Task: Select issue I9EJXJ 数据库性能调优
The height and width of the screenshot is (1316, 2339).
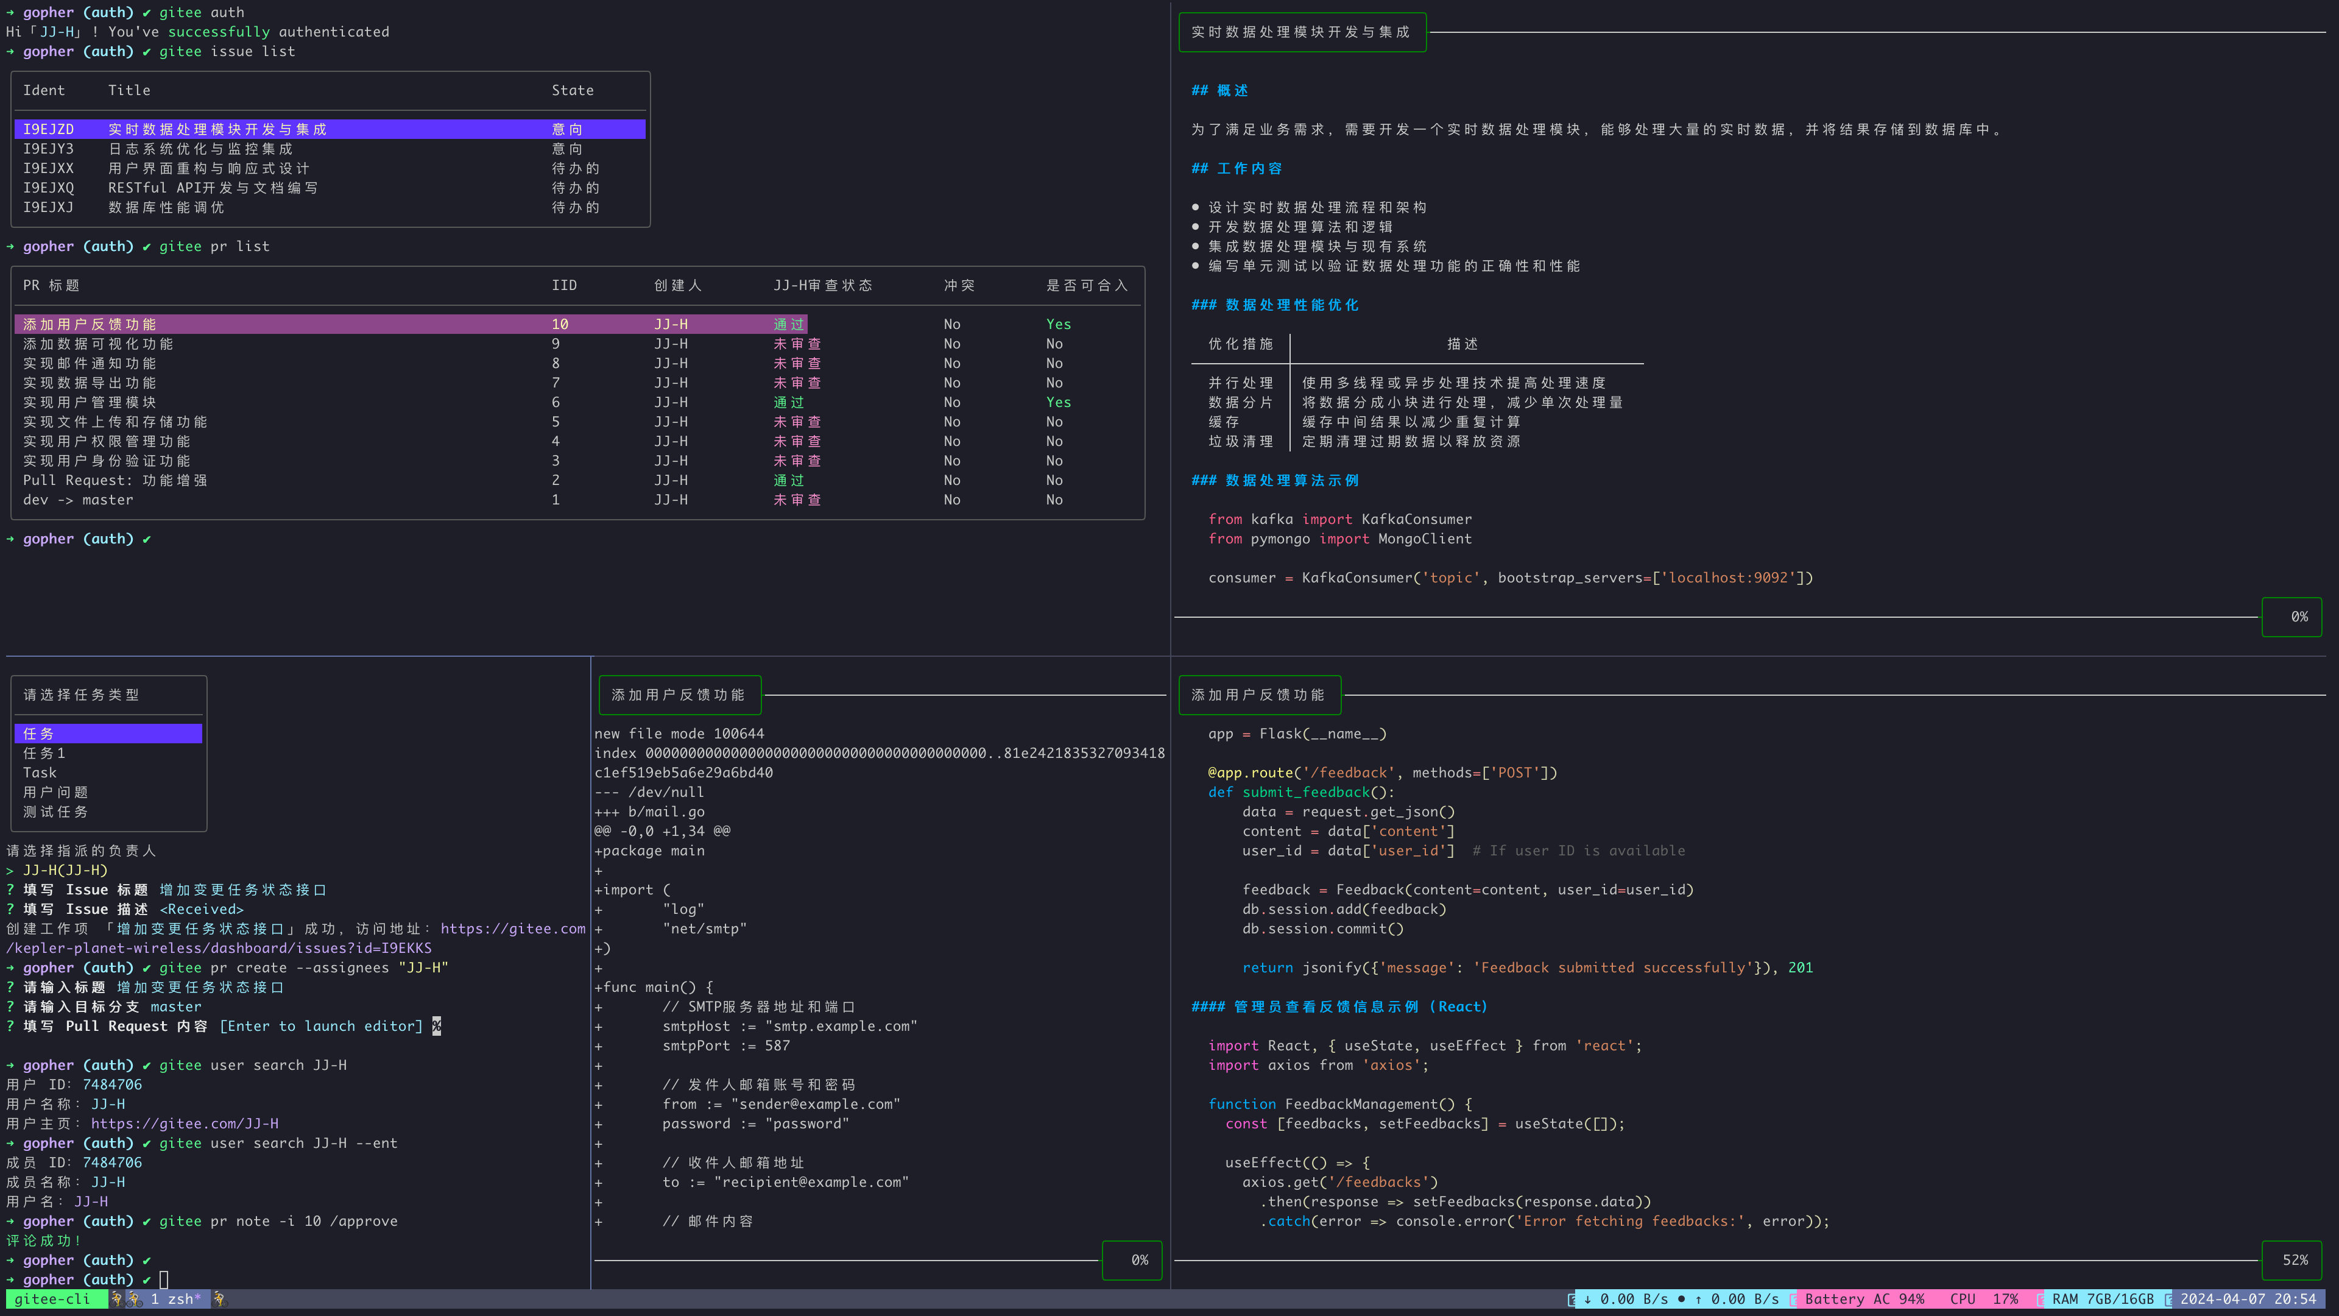Action: tap(330, 207)
